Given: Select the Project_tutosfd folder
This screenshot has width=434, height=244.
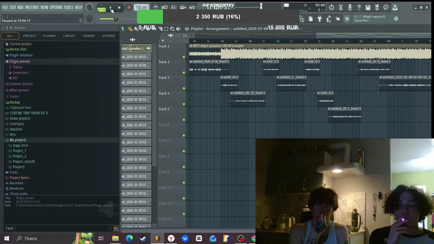Looking at the screenshot, I should click(x=23, y=162).
